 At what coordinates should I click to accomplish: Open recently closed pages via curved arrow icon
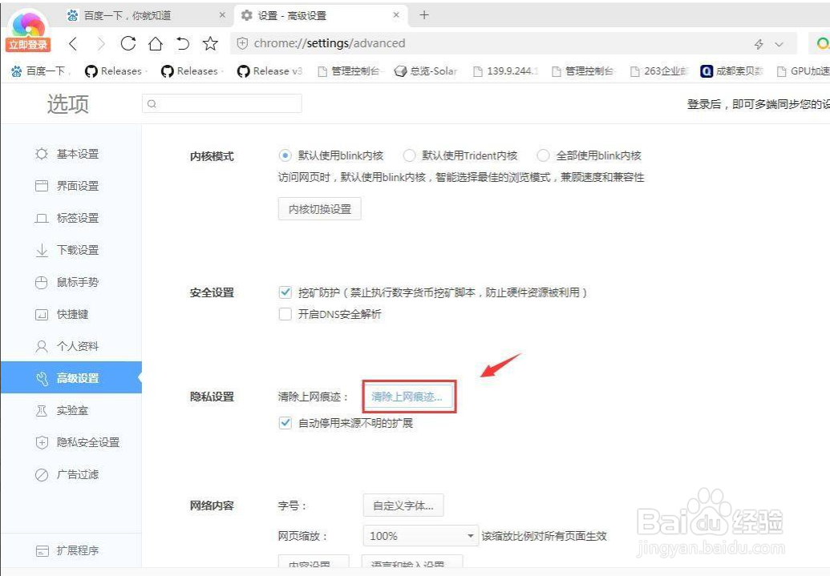[183, 44]
